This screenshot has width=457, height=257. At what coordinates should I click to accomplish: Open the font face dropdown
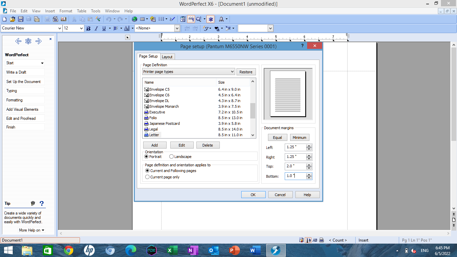pyautogui.click(x=60, y=28)
